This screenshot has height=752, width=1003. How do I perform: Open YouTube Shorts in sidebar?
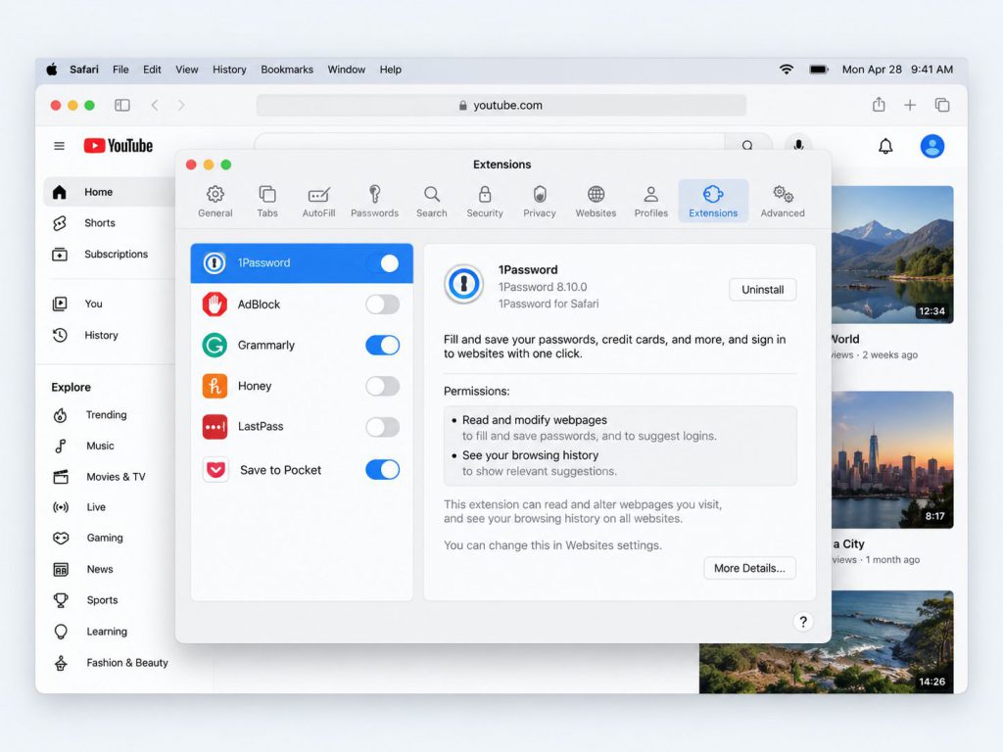click(100, 223)
